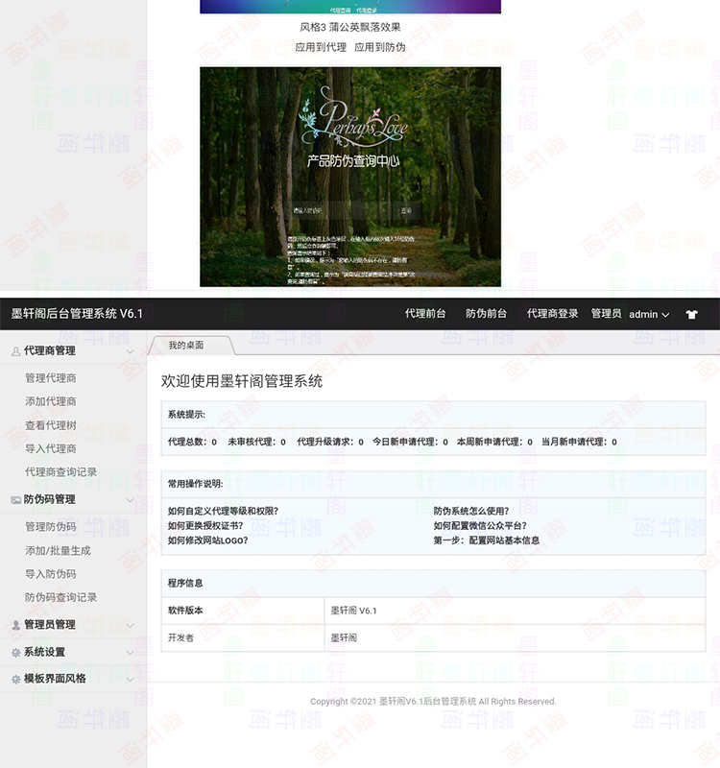Viewport: 720px width, 768px height.
Task: Click the 代理商管理 person icon
Action: click(15, 351)
